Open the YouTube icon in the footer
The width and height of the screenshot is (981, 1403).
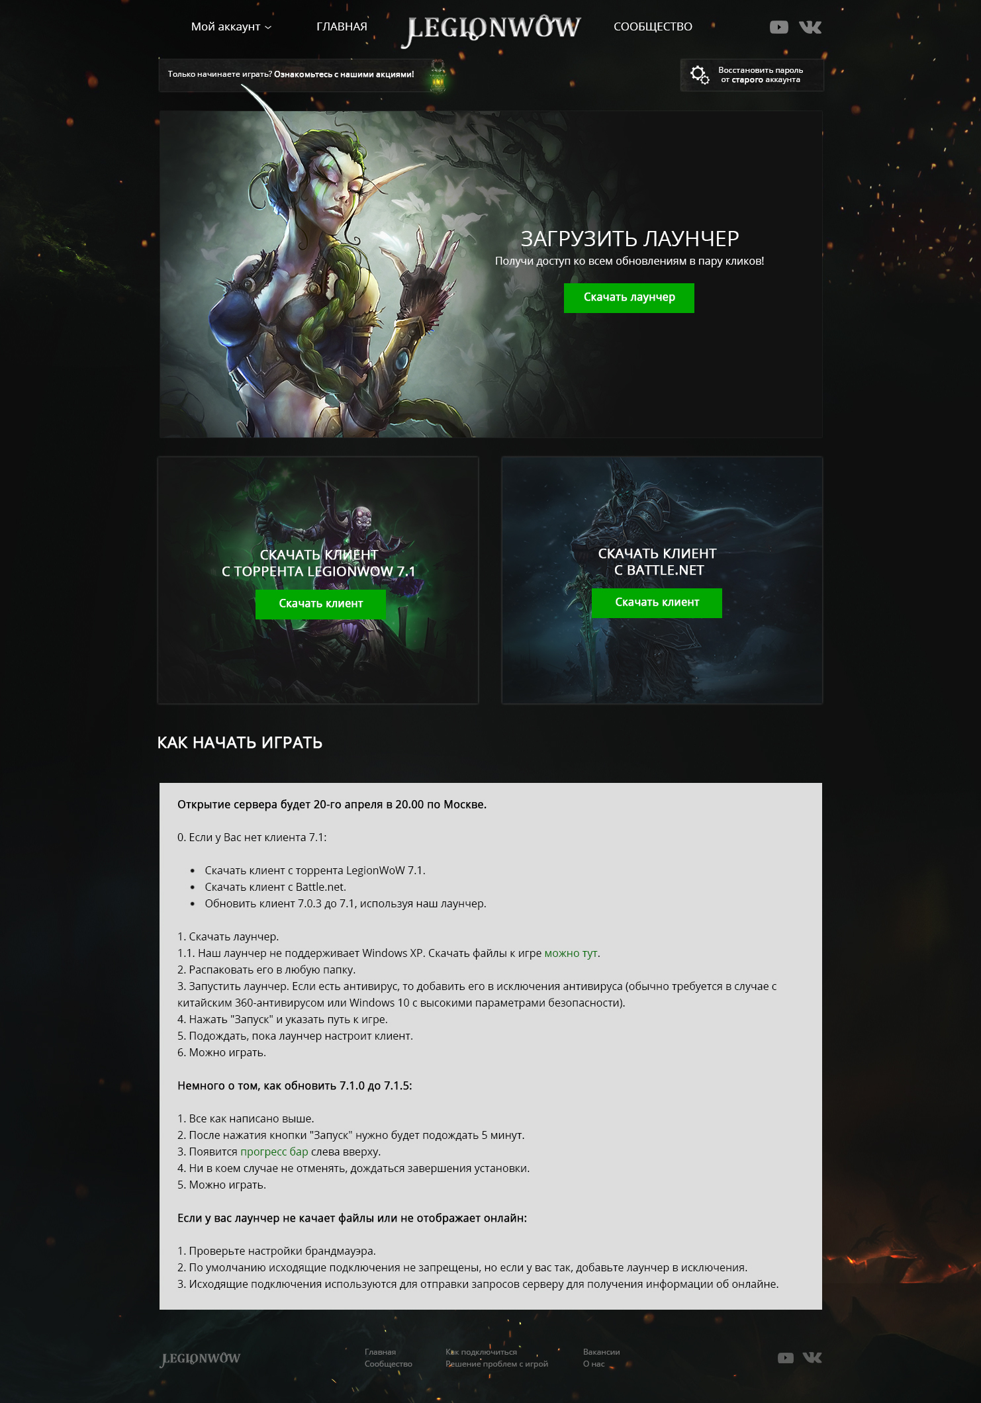785,1358
